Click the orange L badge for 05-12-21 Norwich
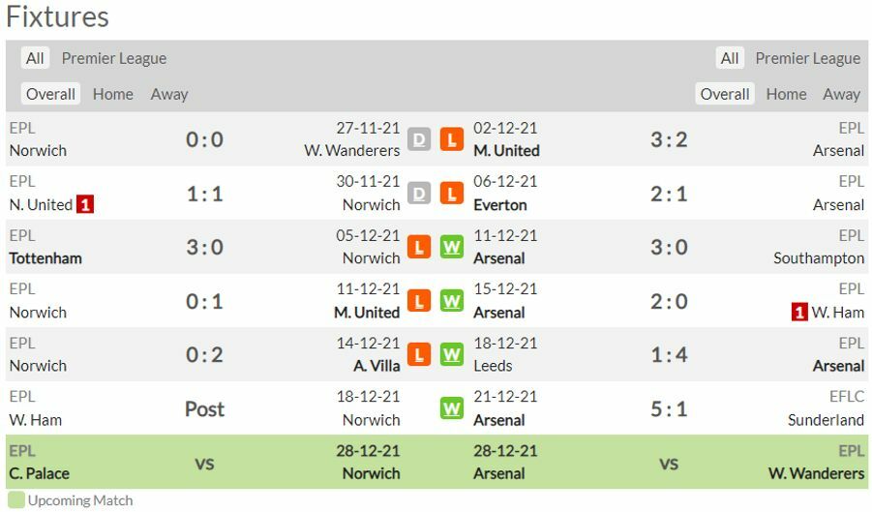872x512 pixels. (419, 247)
